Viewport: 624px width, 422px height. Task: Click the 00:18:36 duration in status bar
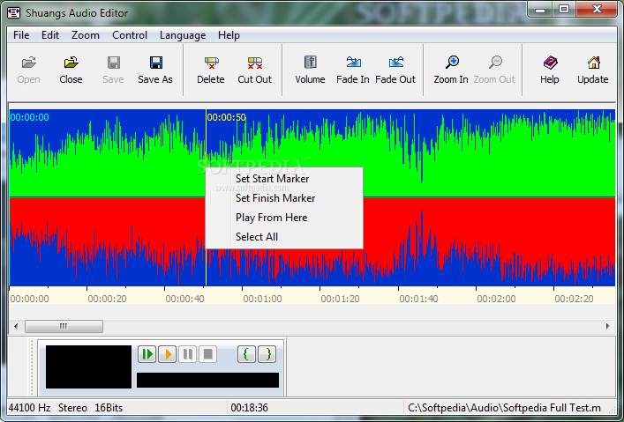pos(250,408)
